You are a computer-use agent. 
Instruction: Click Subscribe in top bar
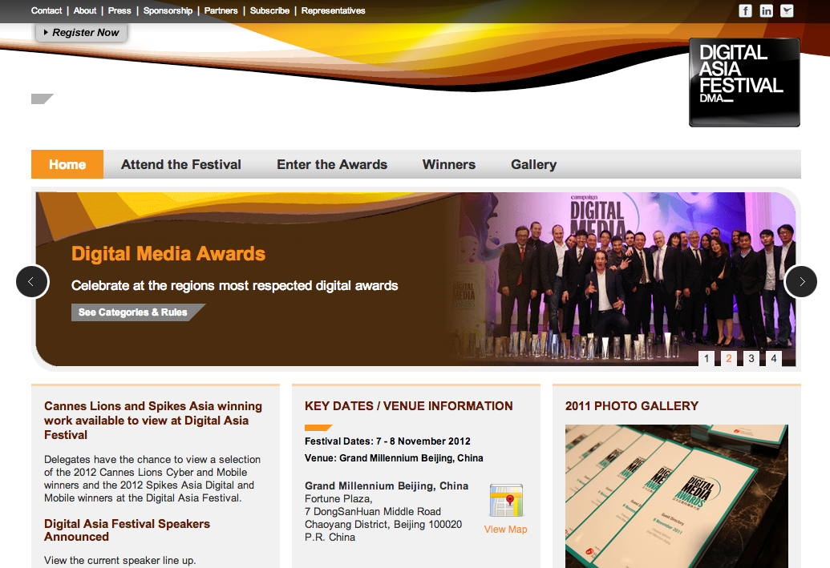pos(269,10)
